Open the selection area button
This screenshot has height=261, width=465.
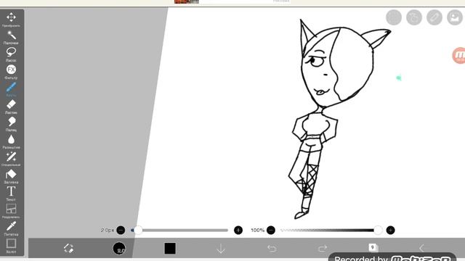pos(394,17)
